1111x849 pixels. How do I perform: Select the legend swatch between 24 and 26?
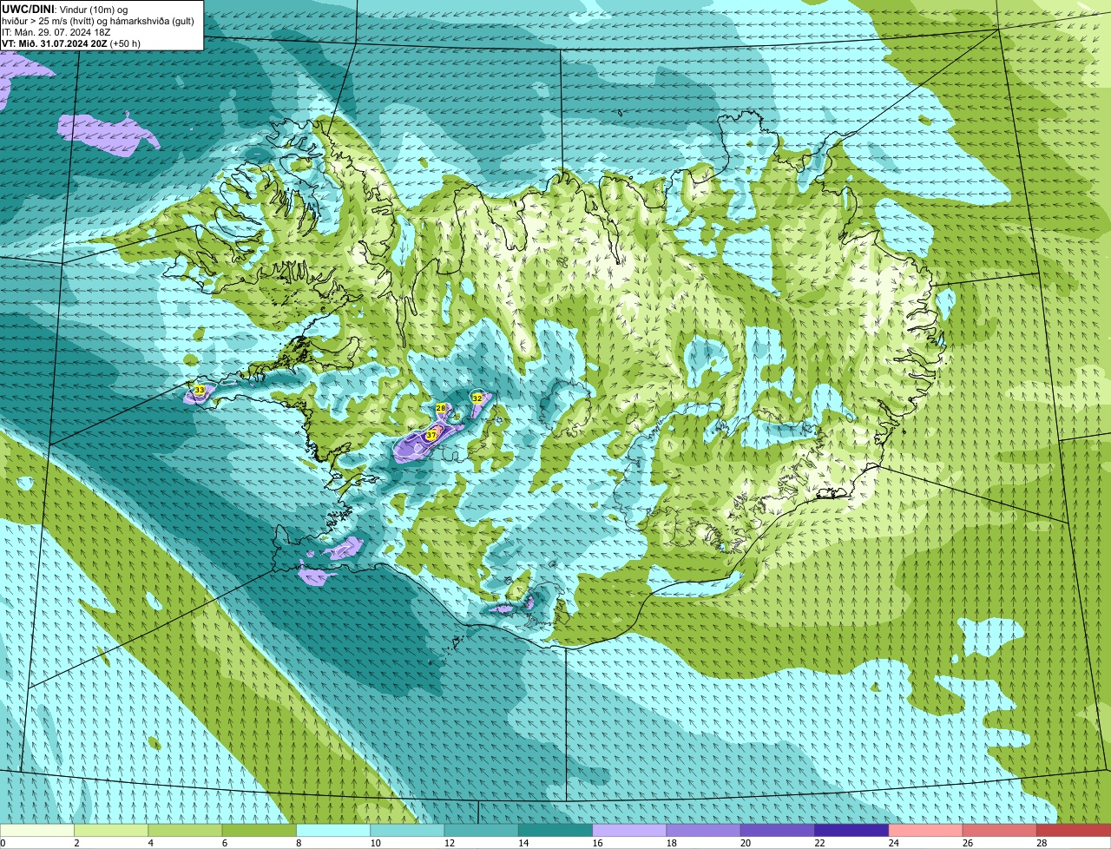(x=926, y=830)
